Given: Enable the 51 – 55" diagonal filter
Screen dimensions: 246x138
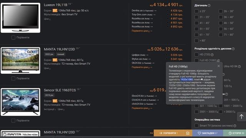Looking at the screenshot, I should [x=196, y=29].
